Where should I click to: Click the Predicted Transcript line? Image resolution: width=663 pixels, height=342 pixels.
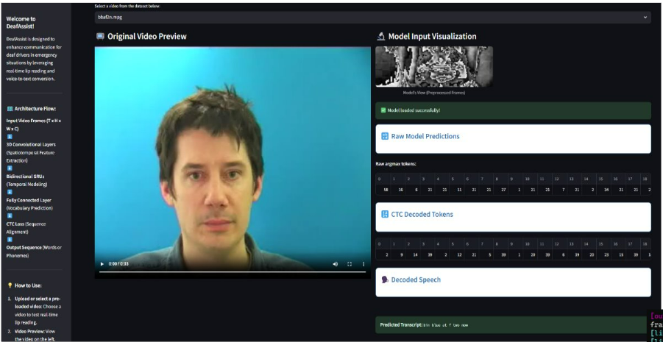(424, 324)
